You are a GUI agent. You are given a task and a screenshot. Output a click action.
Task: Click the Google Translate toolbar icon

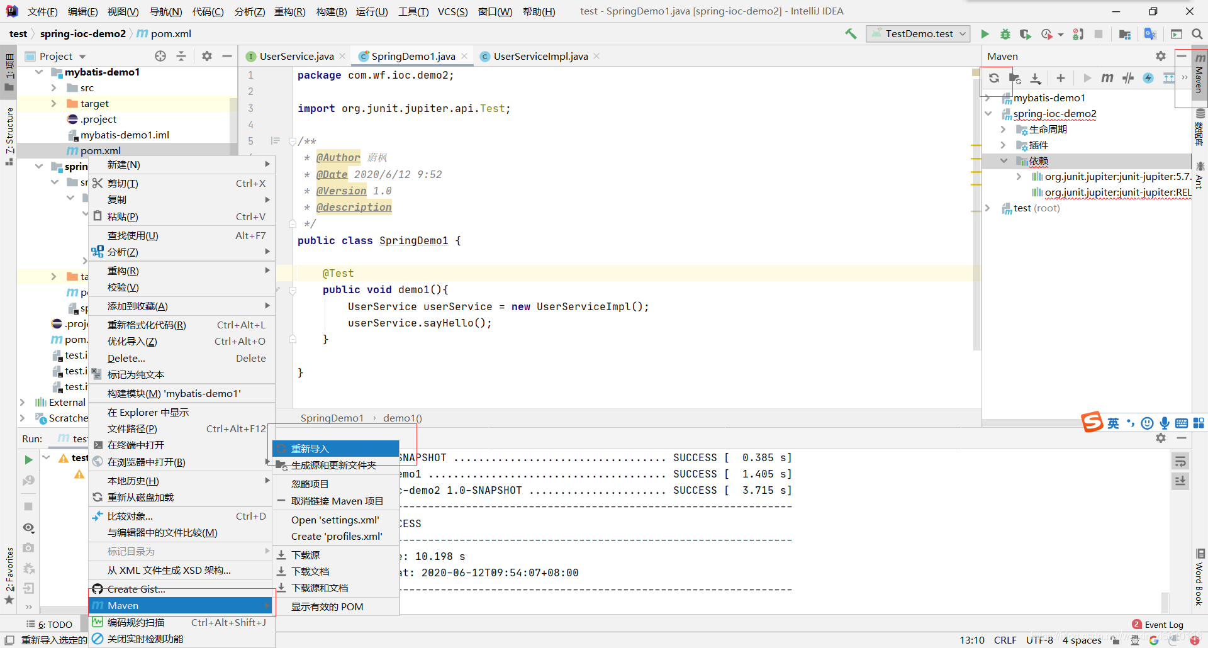click(x=1151, y=34)
